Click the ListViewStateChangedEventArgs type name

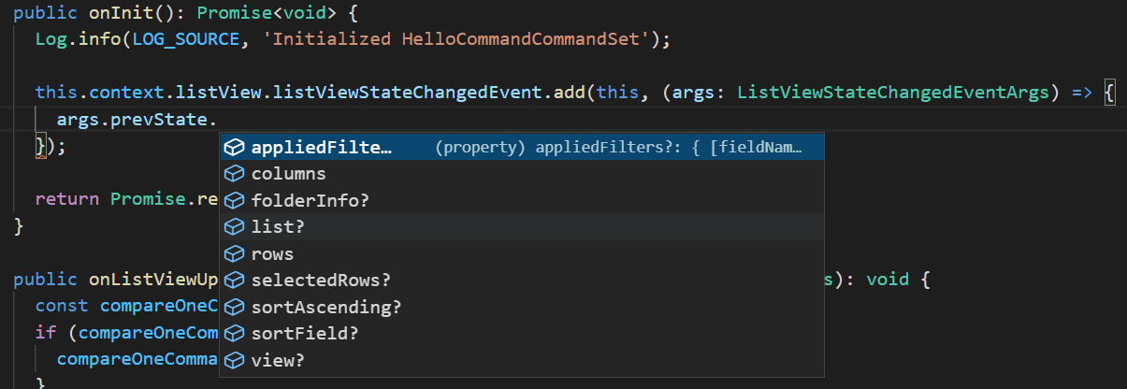pos(894,94)
